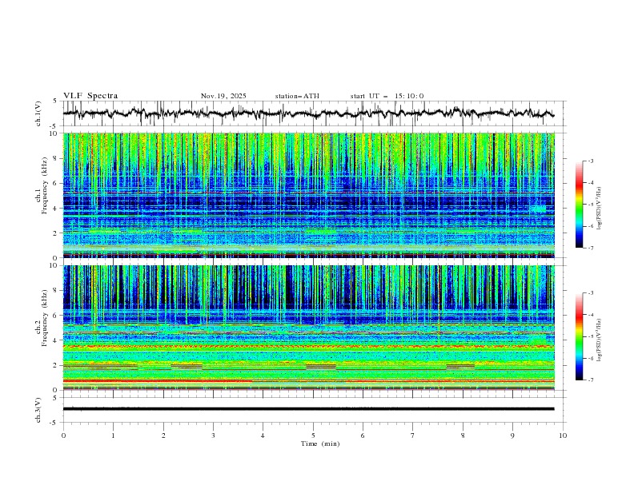
Task: Click the "8" tick on ch.1 frequency axis
Action: click(x=56, y=158)
